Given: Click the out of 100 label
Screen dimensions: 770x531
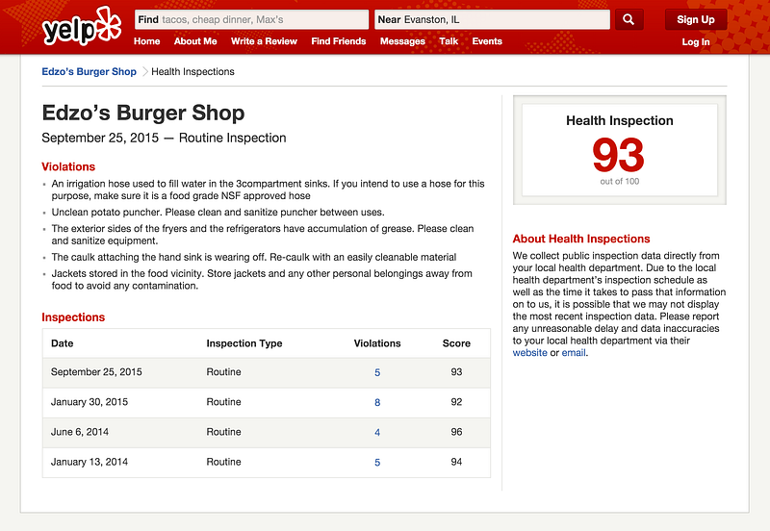Looking at the screenshot, I should (620, 181).
